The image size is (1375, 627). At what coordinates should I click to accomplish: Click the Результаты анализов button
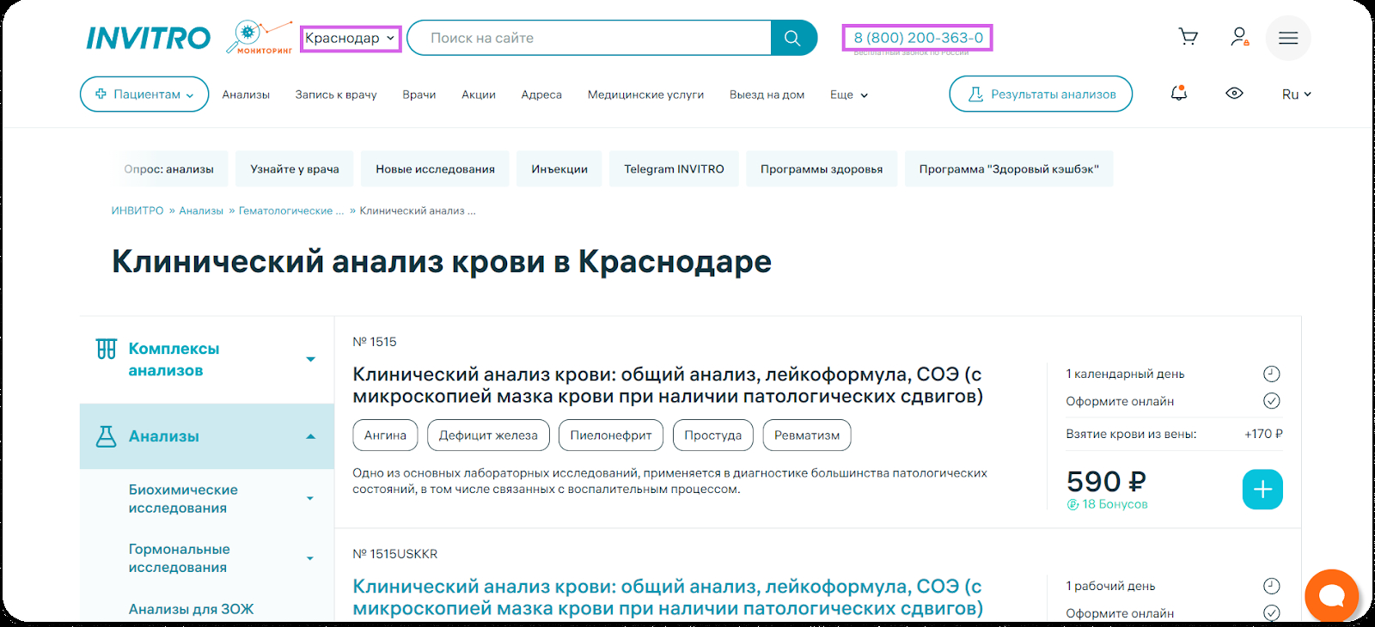click(1041, 94)
